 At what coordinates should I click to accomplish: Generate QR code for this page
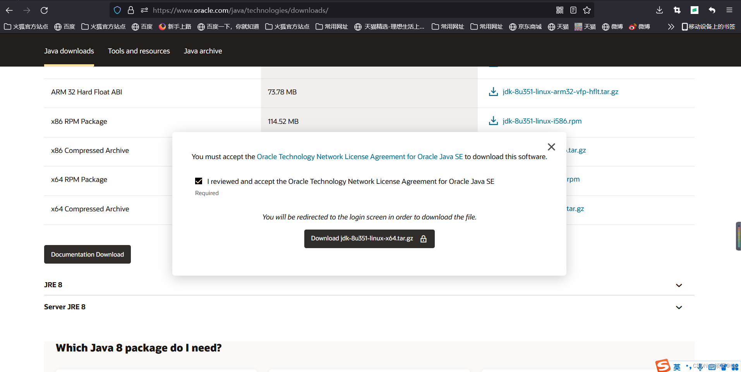click(x=560, y=10)
